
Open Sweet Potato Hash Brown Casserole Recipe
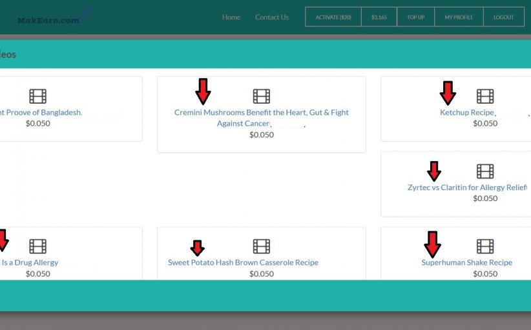(243, 263)
